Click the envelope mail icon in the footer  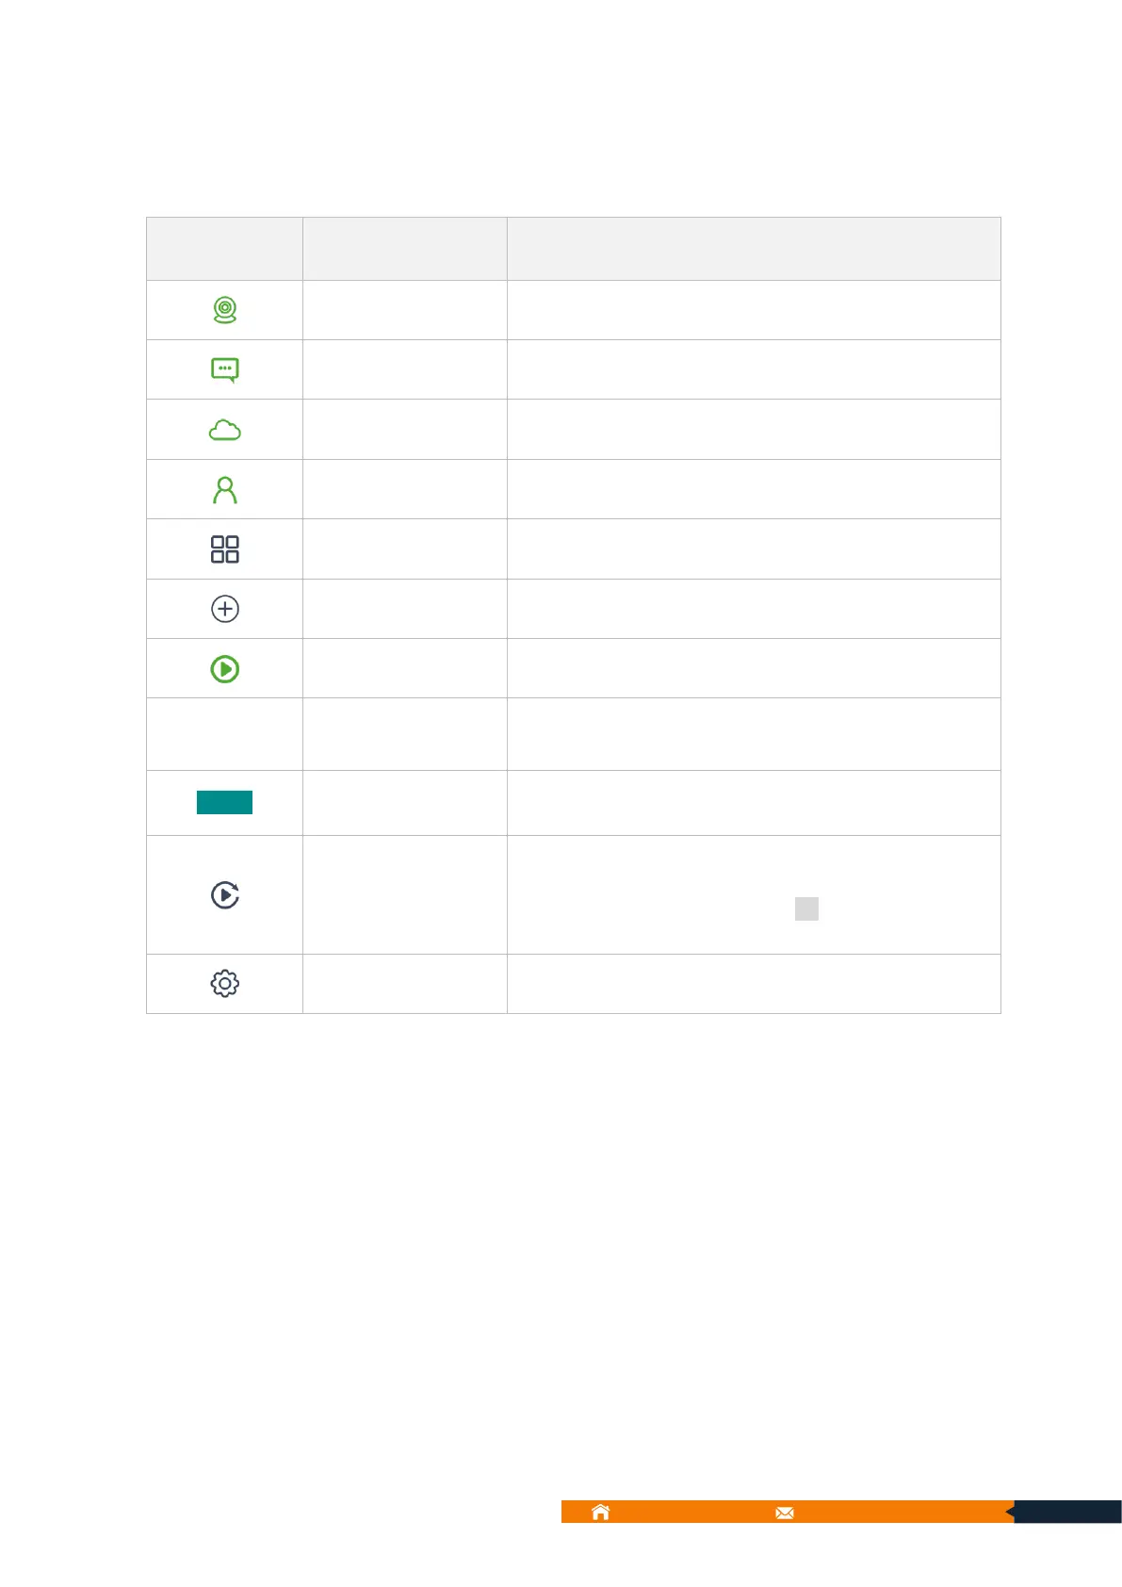click(x=784, y=1513)
